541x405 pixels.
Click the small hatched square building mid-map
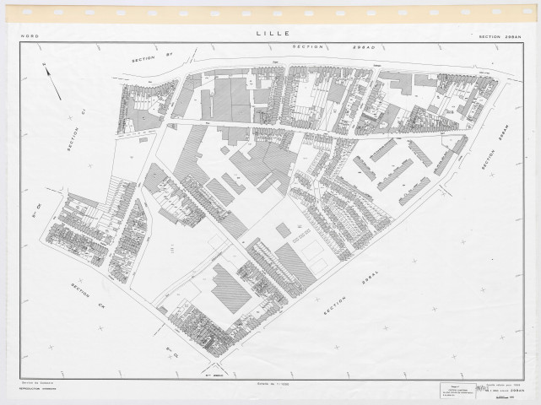(x=284, y=229)
